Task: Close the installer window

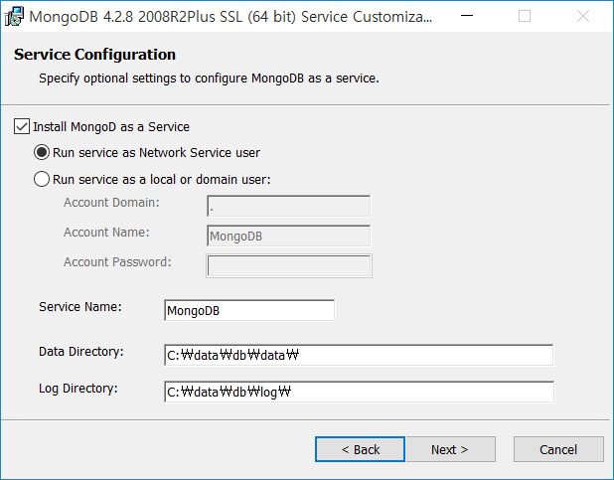Action: point(583,16)
